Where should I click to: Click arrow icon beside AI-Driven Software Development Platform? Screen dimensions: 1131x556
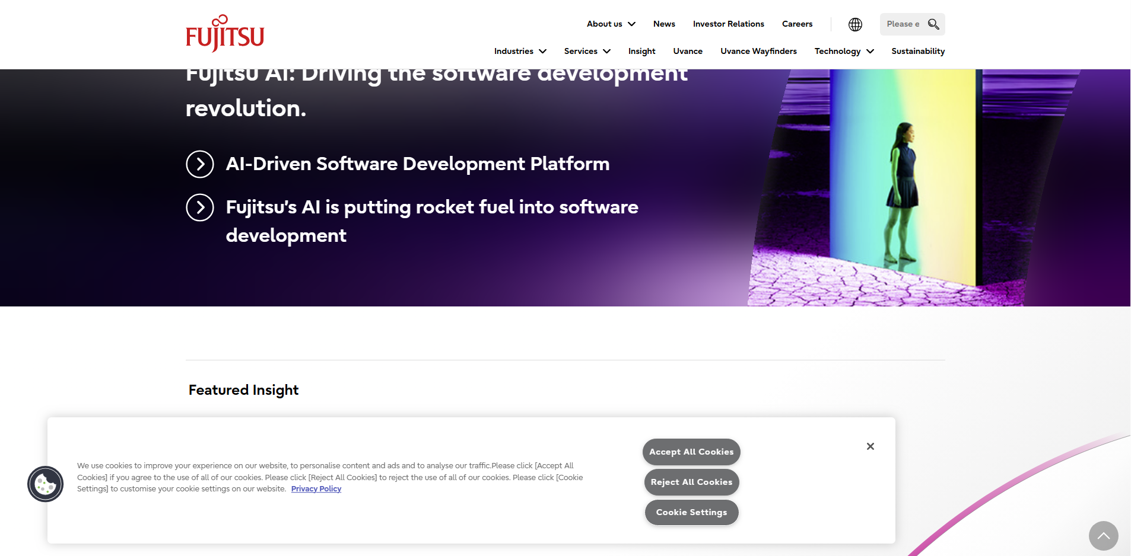(x=200, y=164)
